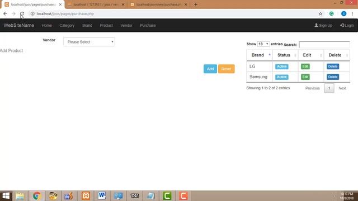
Task: Go back with the browser back arrow
Action: [5, 13]
